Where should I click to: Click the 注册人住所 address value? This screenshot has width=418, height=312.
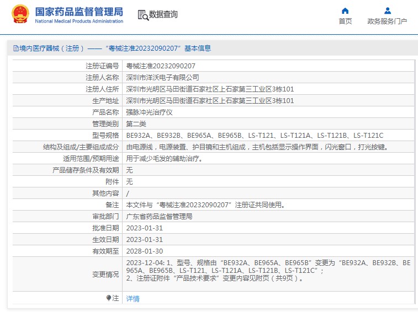(210, 89)
